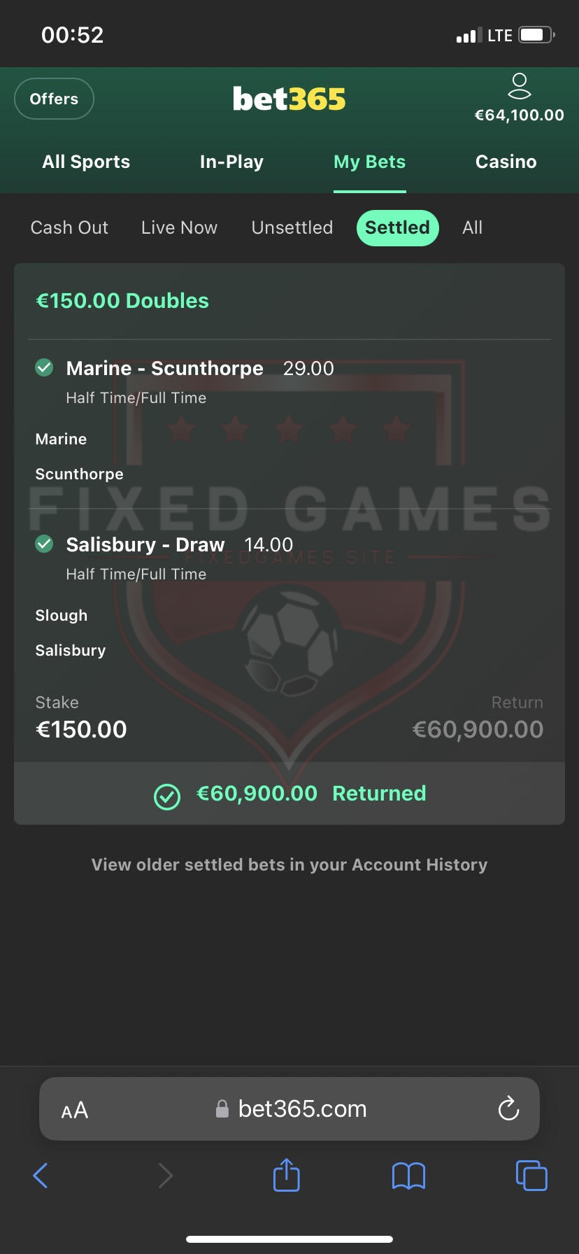The image size is (579, 1254).
Task: Open the account profile icon
Action: pos(519,87)
